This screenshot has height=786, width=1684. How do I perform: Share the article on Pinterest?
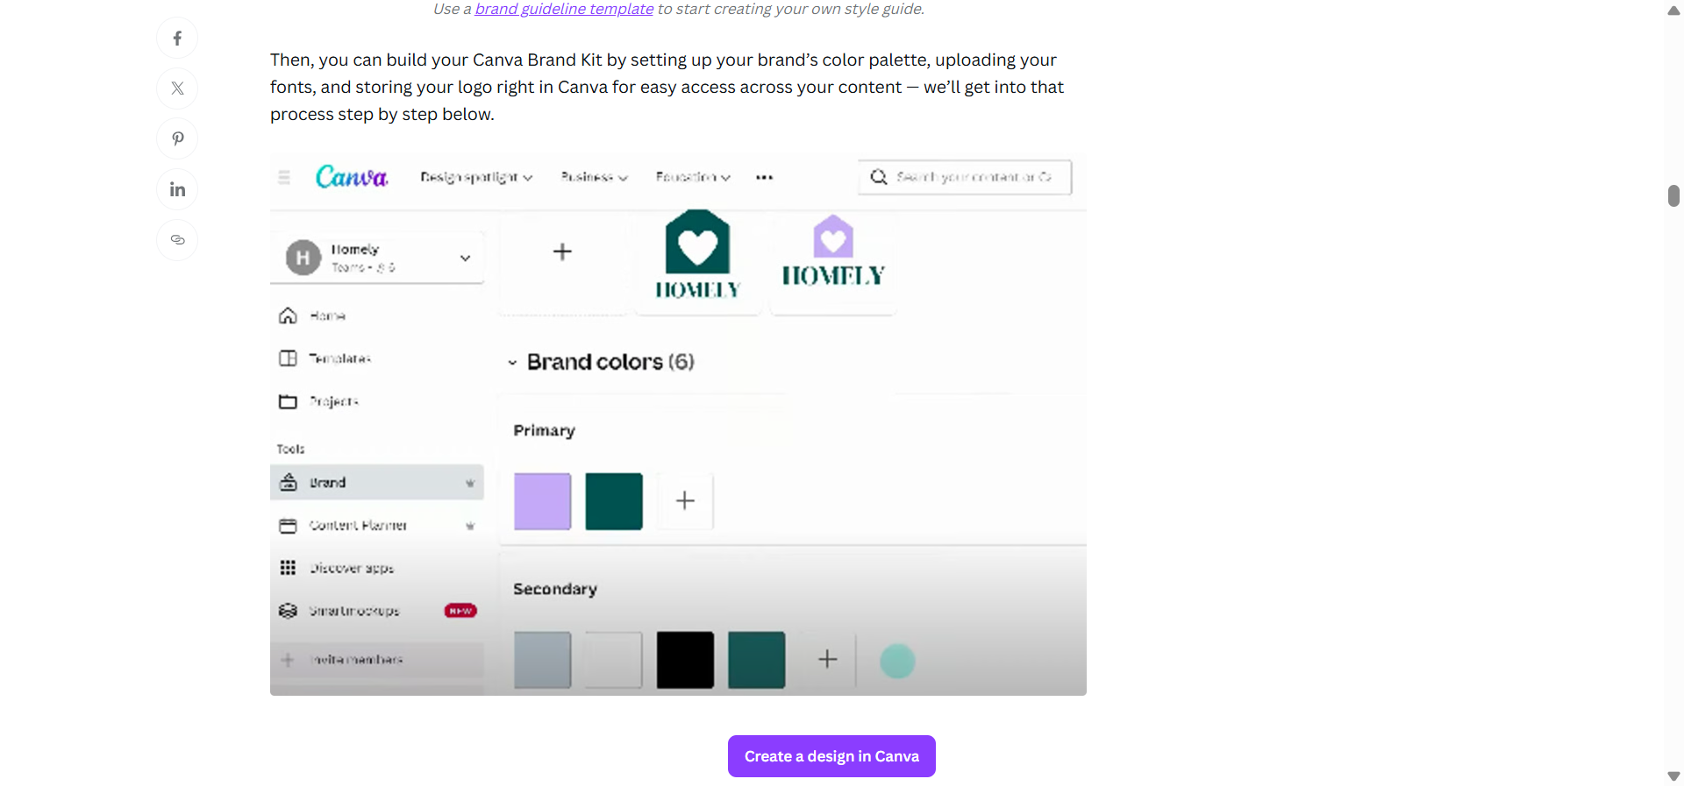click(177, 138)
